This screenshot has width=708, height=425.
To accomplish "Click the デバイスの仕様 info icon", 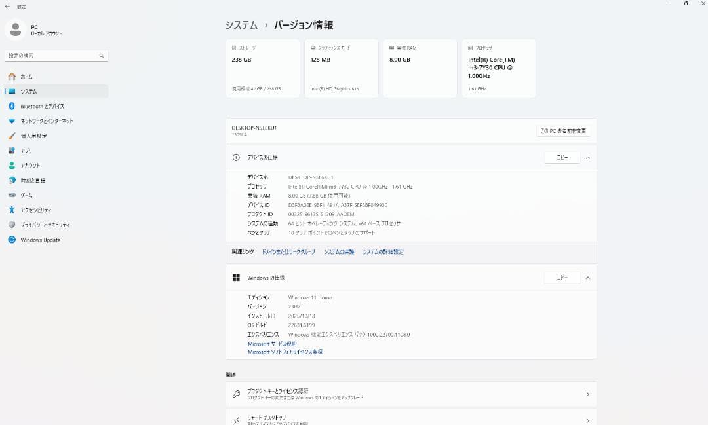I will tap(236, 157).
